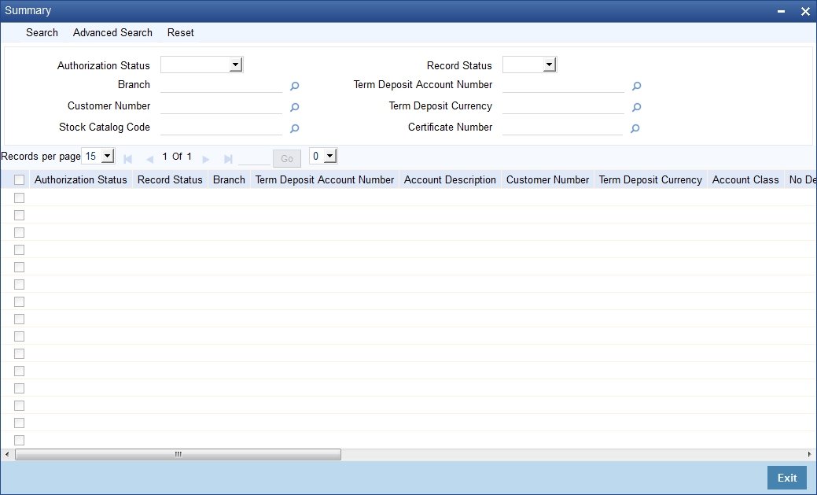Tick the last row checkbox
817x495 pixels.
(x=20, y=440)
